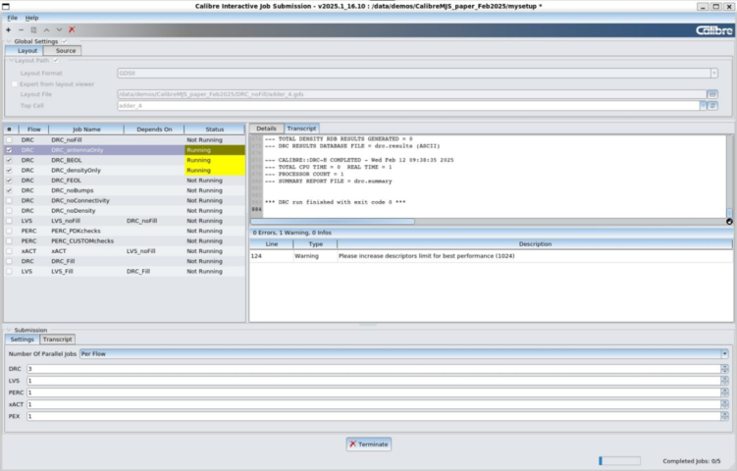Click the Layout File path field
Viewport: 737px width, 471px height.
[x=412, y=94]
